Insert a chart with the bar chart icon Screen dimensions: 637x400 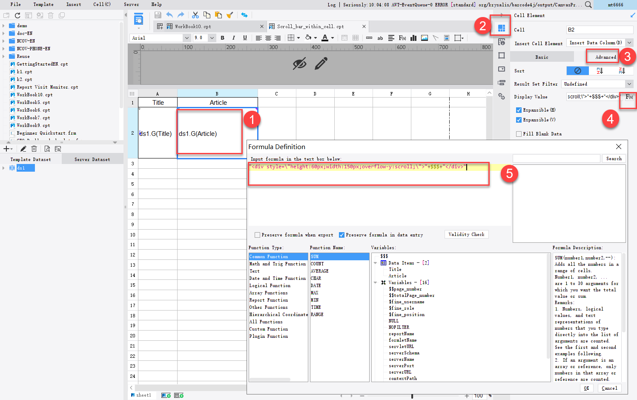pos(413,38)
